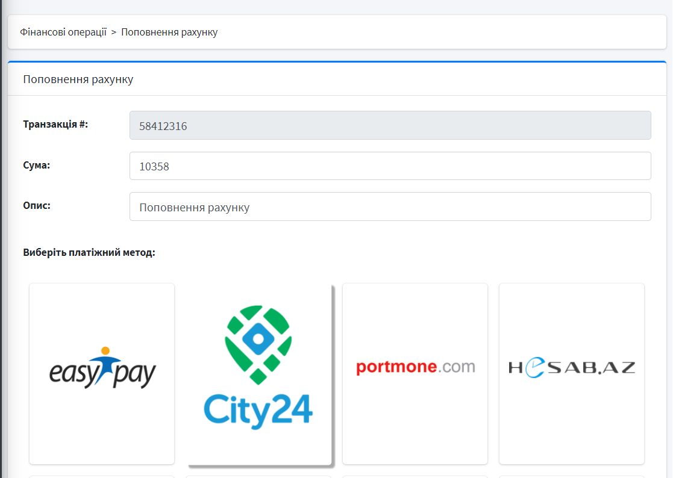Viewport: 673px width, 478px height.
Task: Pick the portmone.com payment option
Action: pos(415,373)
